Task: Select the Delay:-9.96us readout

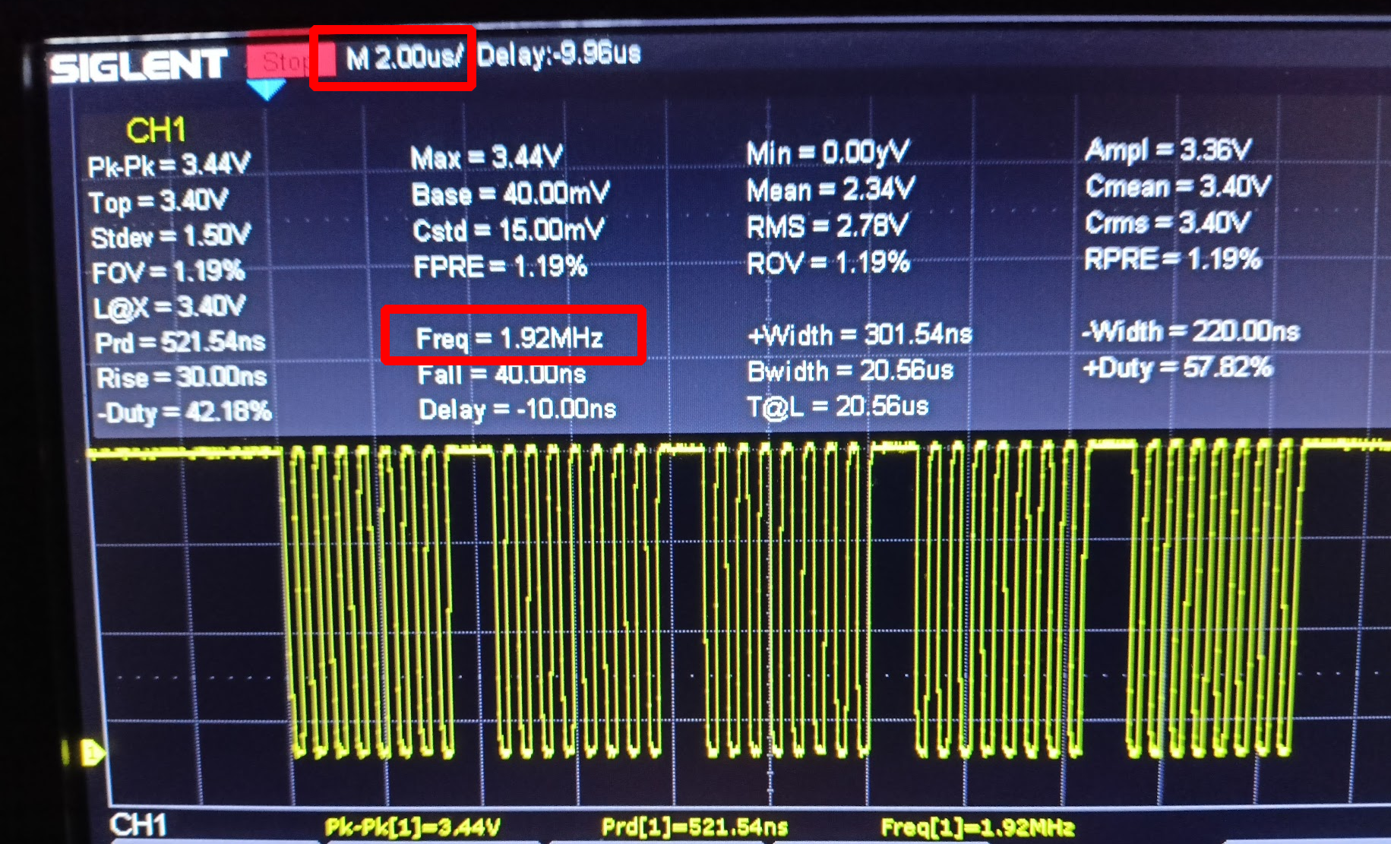Action: 558,55
